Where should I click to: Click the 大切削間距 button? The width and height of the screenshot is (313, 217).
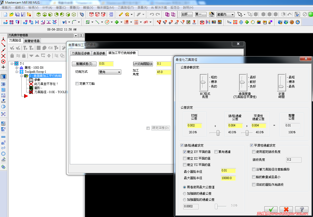point(143,64)
